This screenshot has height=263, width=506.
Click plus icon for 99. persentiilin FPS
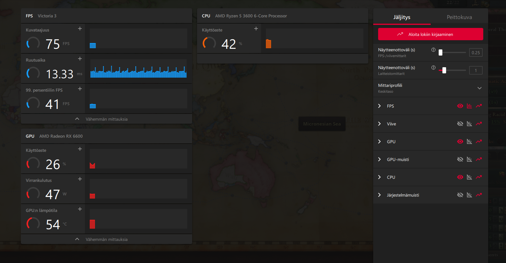pyautogui.click(x=80, y=89)
